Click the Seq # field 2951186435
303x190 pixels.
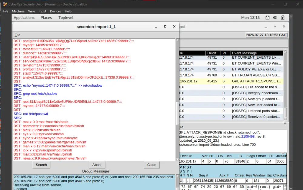tap(203, 181)
